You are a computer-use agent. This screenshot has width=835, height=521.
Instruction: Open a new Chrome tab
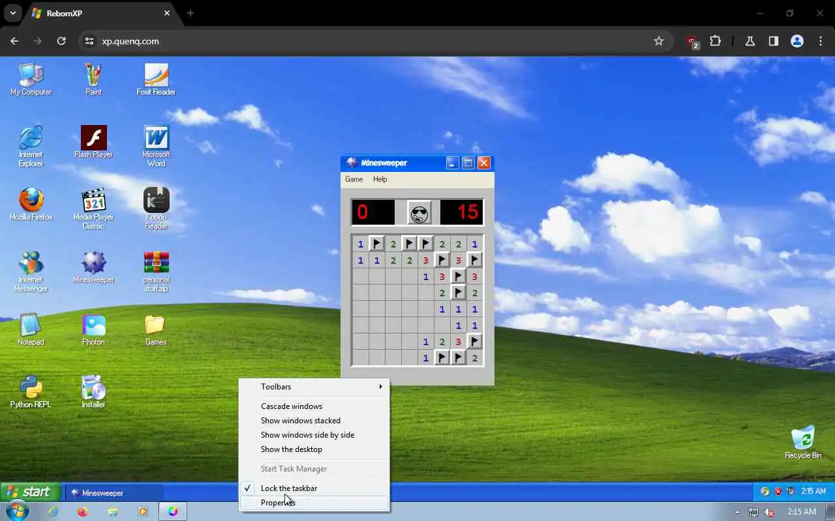tap(190, 13)
